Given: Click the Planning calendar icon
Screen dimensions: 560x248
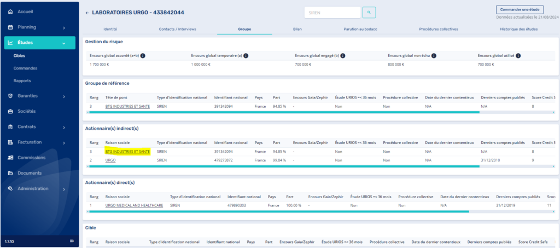Looking at the screenshot, I should [10, 27].
